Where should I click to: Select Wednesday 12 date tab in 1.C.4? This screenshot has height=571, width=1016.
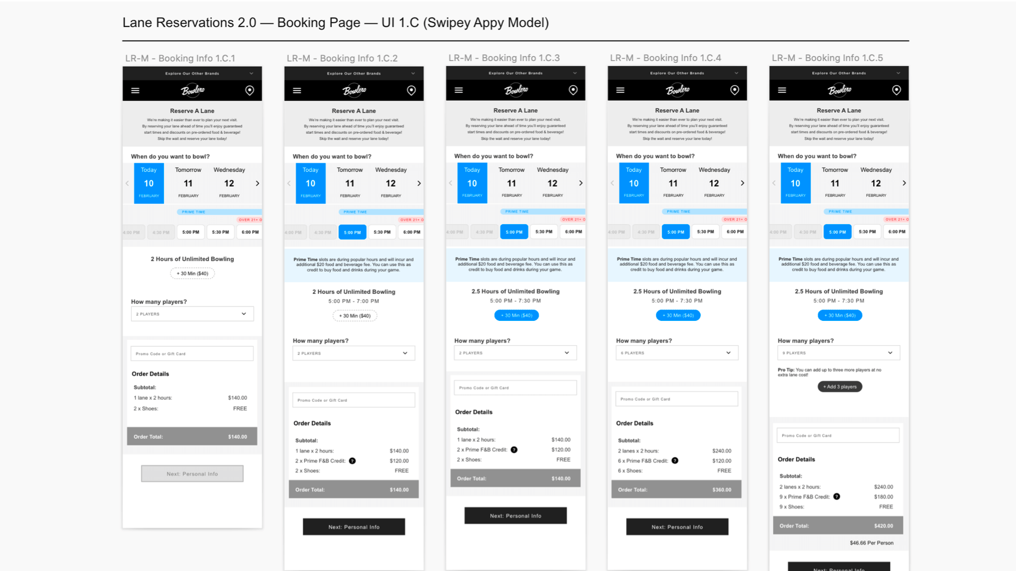click(x=714, y=183)
